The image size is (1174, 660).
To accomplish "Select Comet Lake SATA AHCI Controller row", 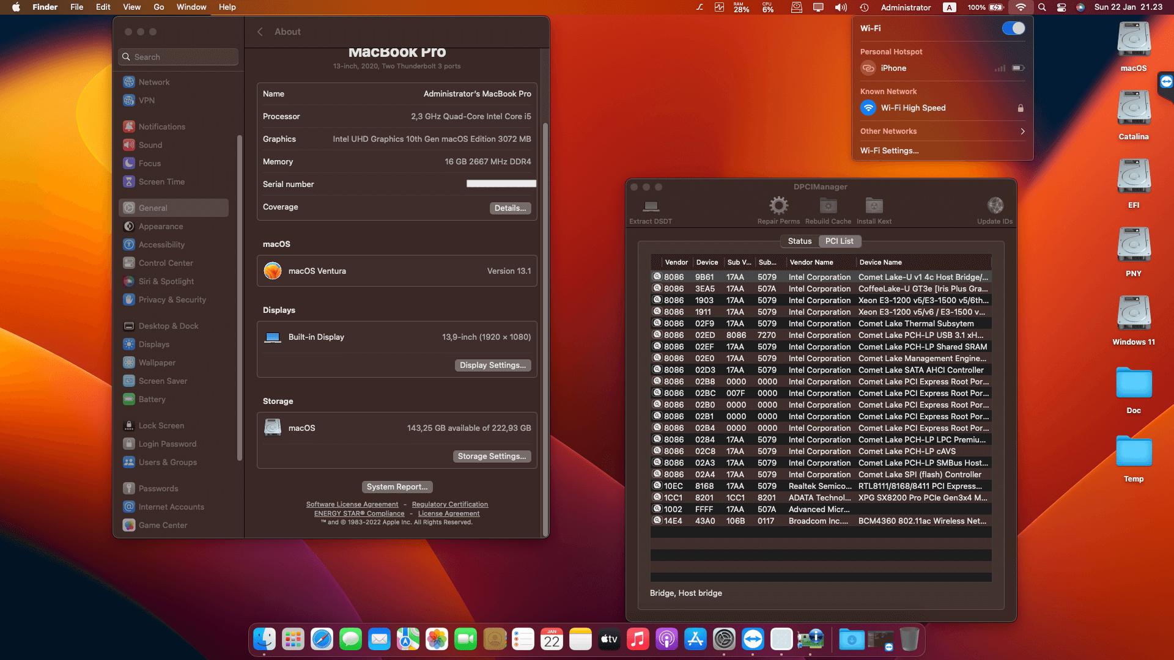I will [x=821, y=370].
